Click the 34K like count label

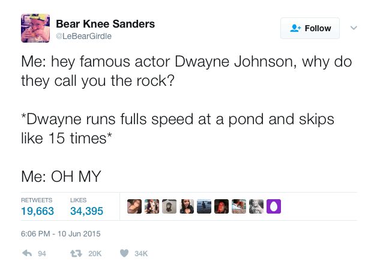(x=141, y=254)
